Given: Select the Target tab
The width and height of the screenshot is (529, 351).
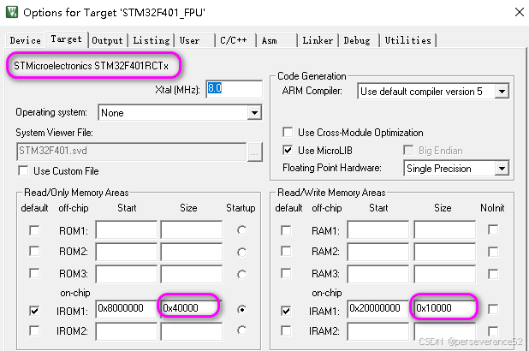Looking at the screenshot, I should [67, 39].
